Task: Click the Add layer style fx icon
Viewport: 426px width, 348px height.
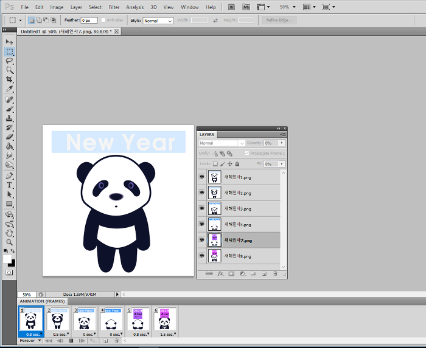Action: [220, 274]
